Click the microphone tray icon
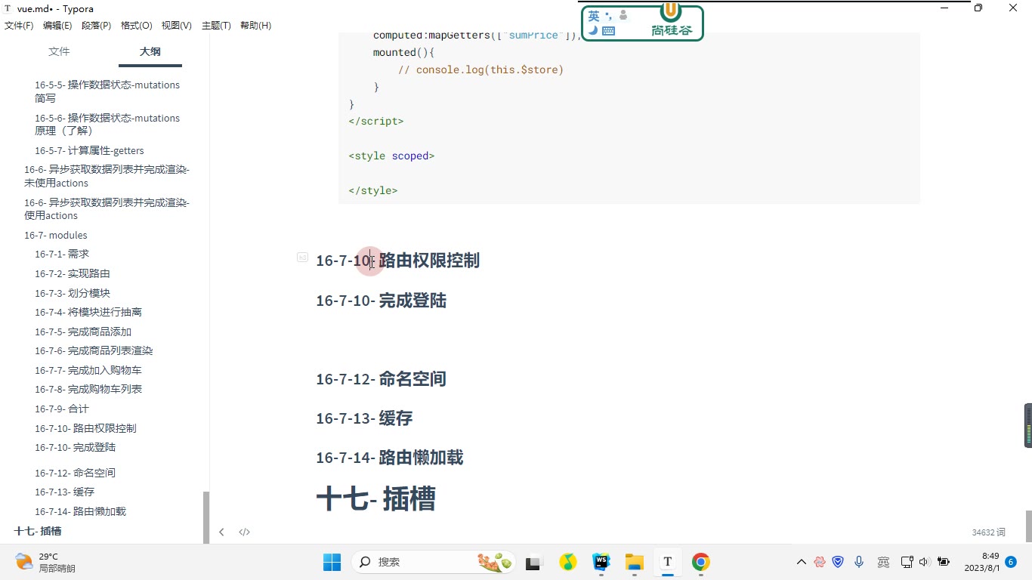The height and width of the screenshot is (580, 1032). [x=859, y=562]
